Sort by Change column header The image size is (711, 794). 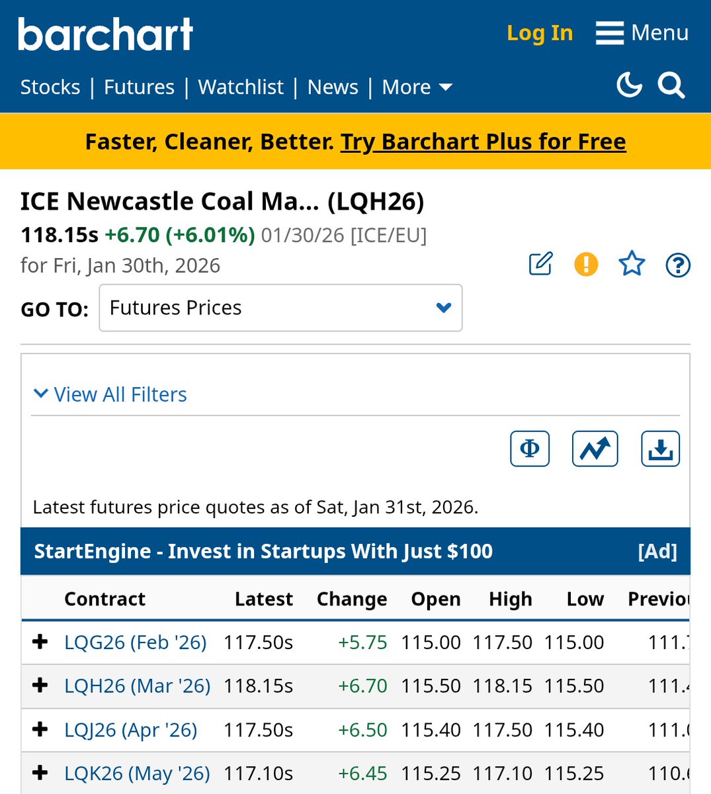click(x=352, y=599)
